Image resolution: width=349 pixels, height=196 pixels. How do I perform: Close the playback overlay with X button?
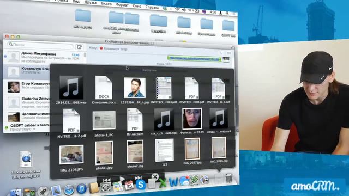155,177
